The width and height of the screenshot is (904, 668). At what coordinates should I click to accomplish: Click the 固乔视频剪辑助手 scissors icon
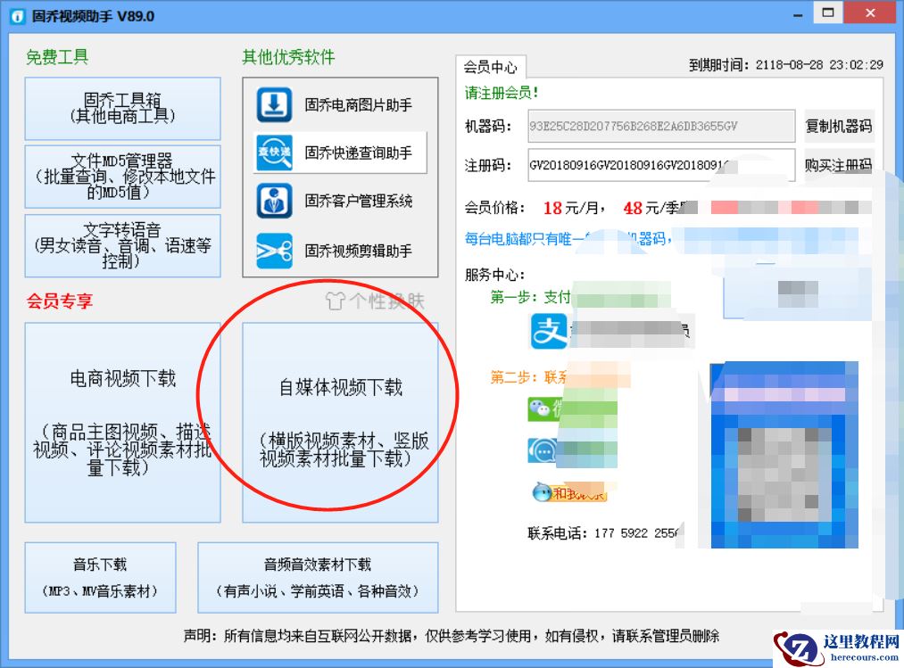274,251
